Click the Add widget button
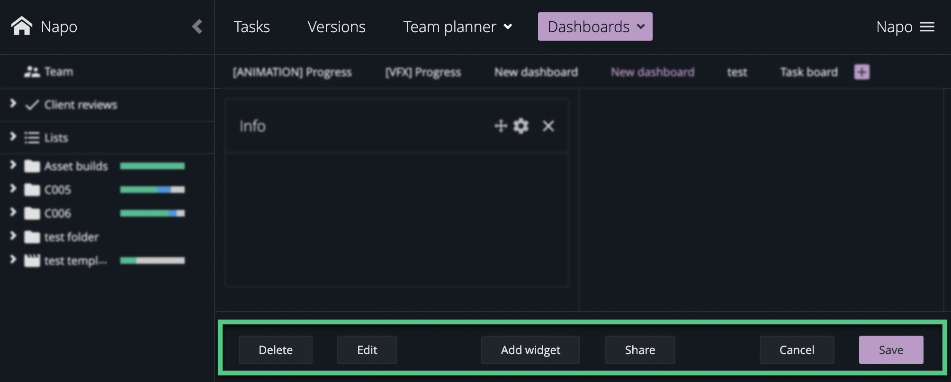951x382 pixels. [530, 350]
